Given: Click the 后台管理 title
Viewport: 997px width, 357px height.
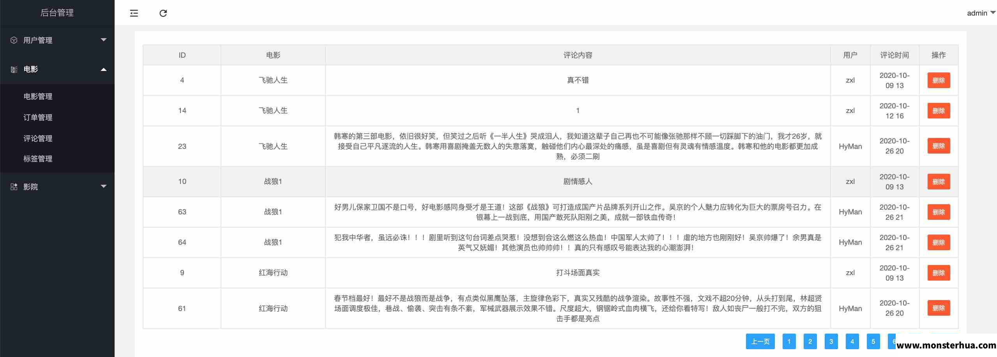Looking at the screenshot, I should click(x=57, y=13).
